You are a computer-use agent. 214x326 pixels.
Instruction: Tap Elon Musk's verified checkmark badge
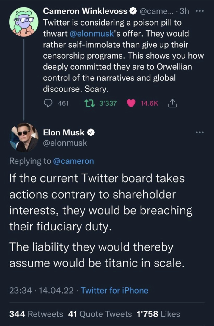(x=91, y=132)
